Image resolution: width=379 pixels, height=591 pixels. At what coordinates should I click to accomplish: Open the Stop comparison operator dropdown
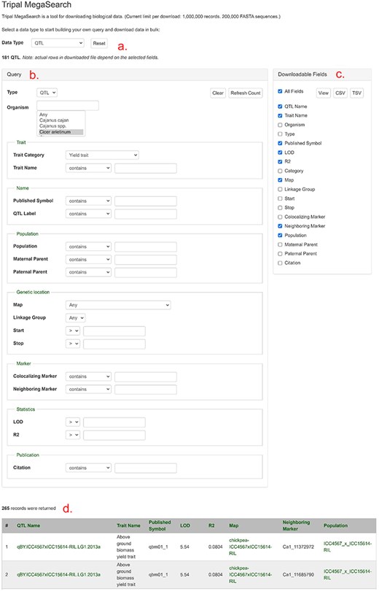(x=73, y=344)
